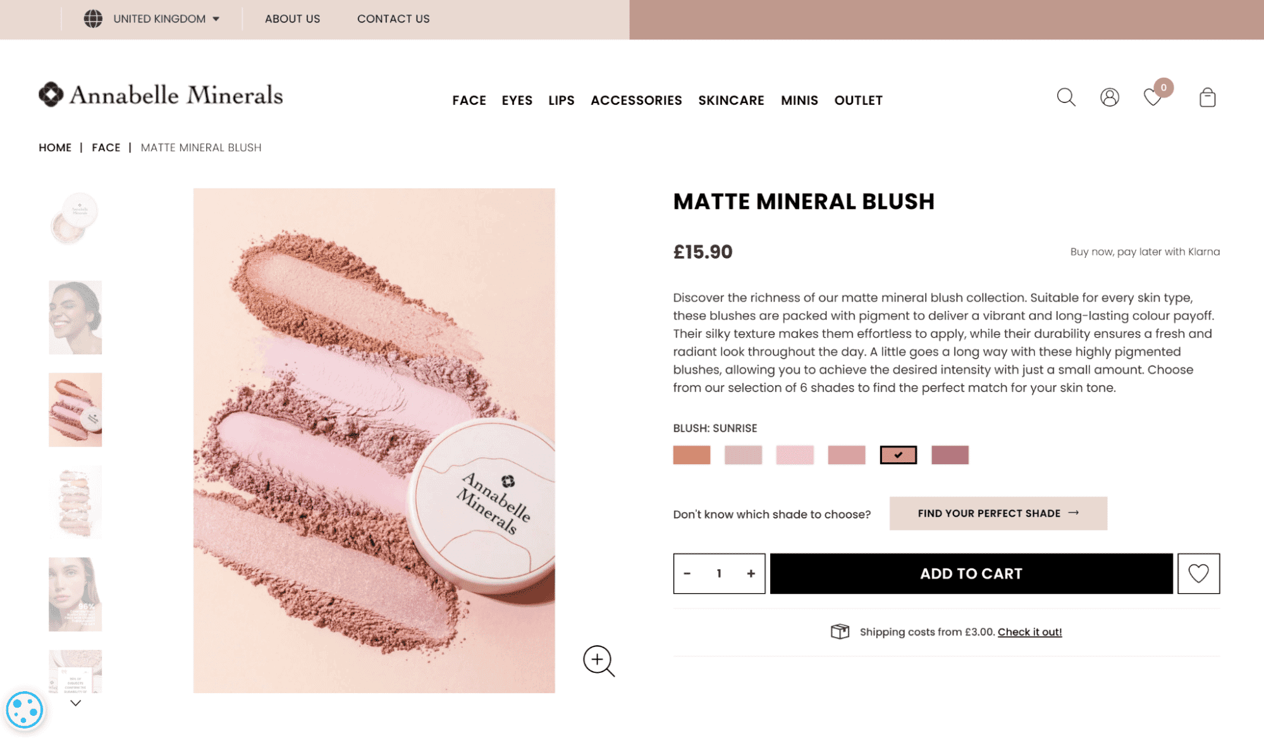Open the wishlist heart in header

[x=1153, y=97]
